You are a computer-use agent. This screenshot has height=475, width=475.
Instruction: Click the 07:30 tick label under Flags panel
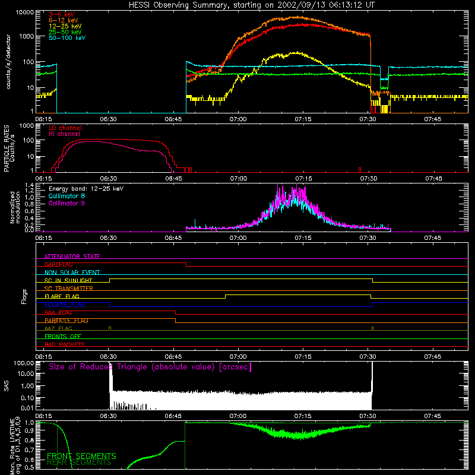tap(368, 357)
